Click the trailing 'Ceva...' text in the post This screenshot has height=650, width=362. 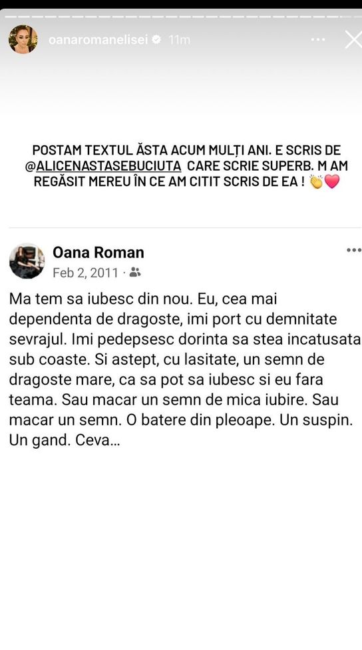click(x=98, y=440)
